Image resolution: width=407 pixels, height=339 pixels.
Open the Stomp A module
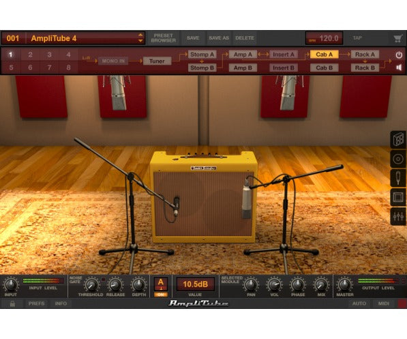(202, 55)
